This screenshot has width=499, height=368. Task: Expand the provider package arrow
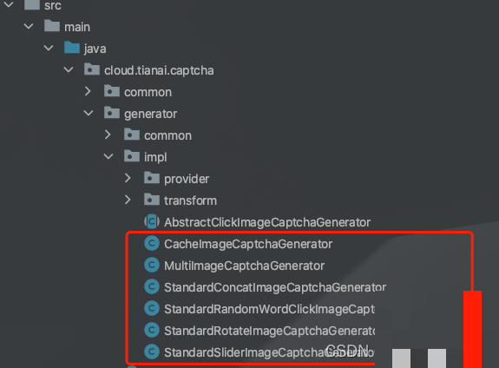click(x=128, y=178)
